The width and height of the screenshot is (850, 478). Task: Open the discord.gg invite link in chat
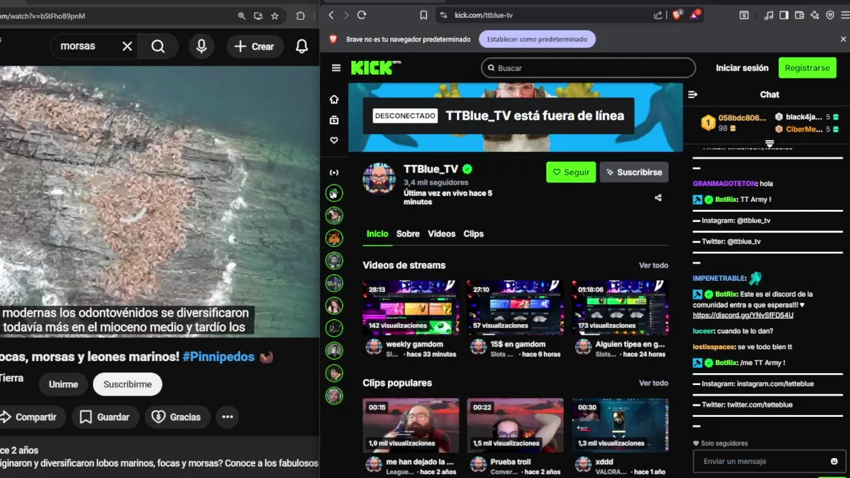click(x=743, y=315)
